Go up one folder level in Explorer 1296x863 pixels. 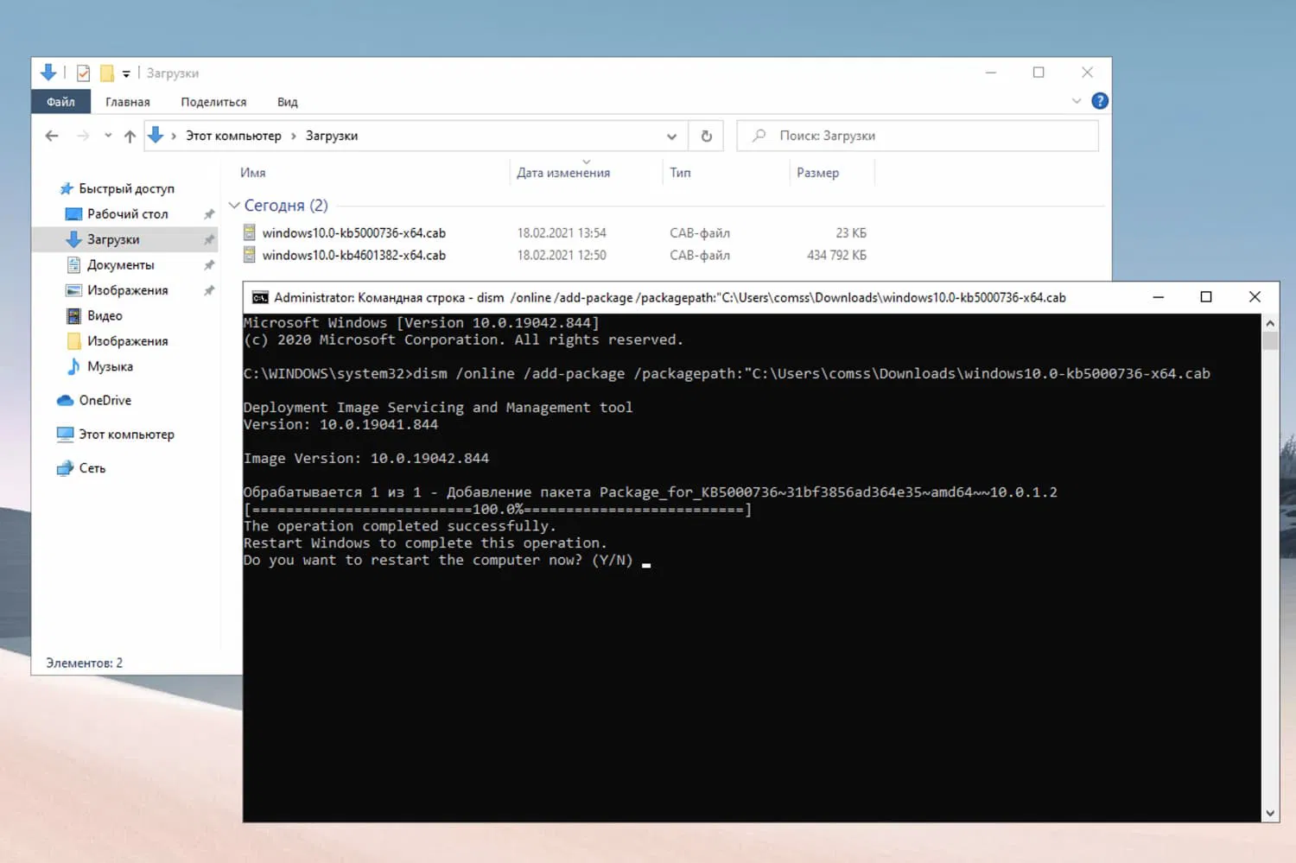[130, 136]
